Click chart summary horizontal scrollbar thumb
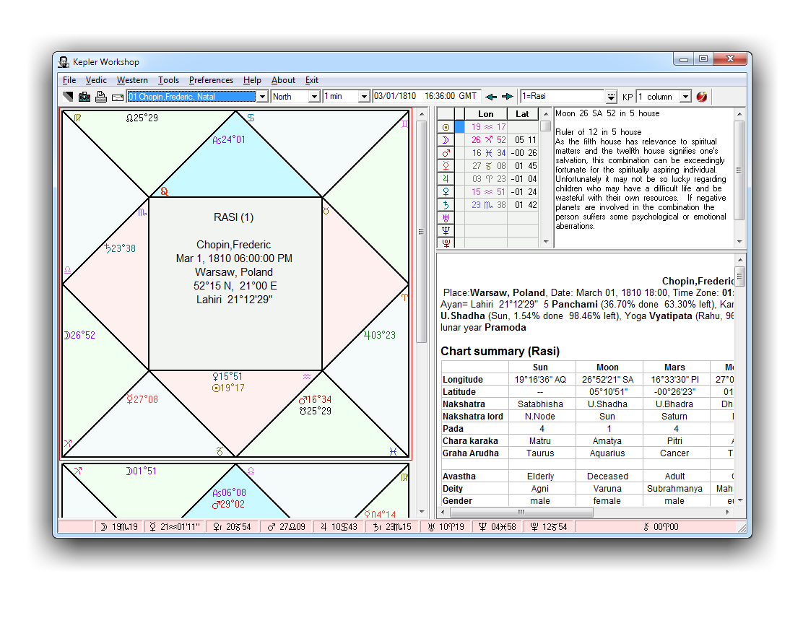The image size is (803, 618). pyautogui.click(x=521, y=511)
